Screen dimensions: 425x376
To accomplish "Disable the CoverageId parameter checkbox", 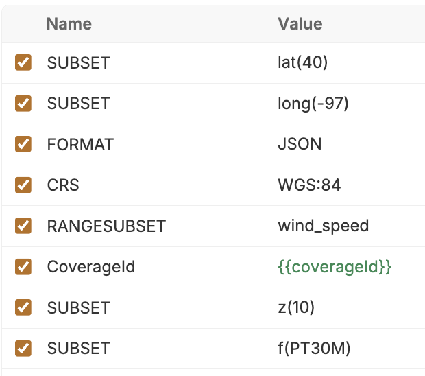I will coord(23,267).
